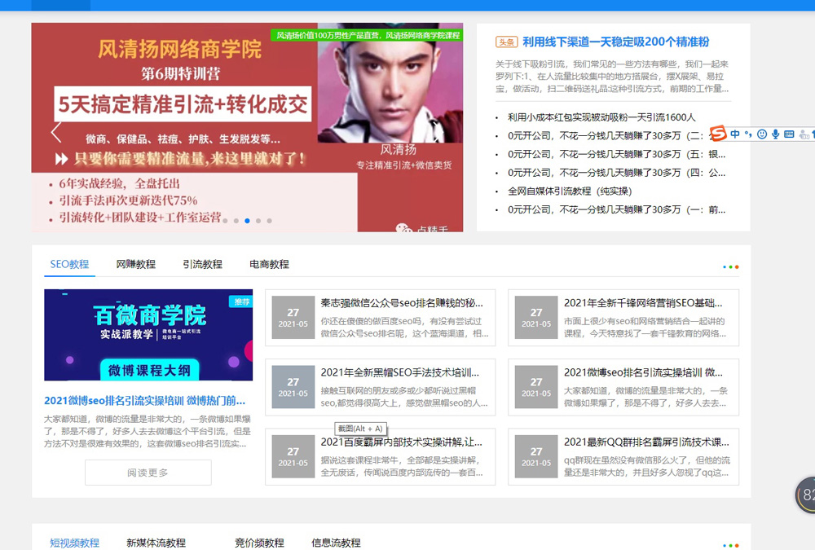Click the three colored dots beside 电商教程
Image resolution: width=815 pixels, height=550 pixels.
[730, 266]
